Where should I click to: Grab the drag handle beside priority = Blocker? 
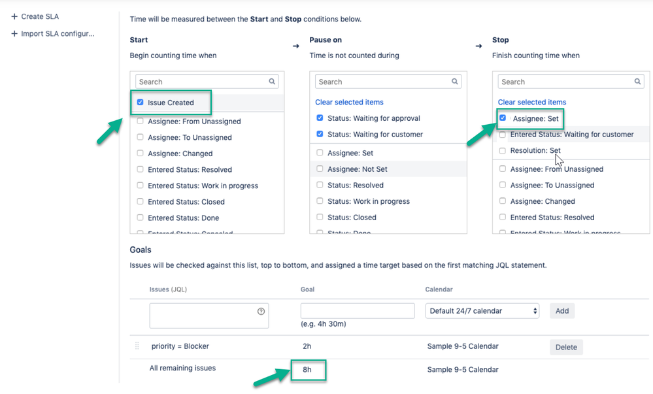(x=137, y=346)
